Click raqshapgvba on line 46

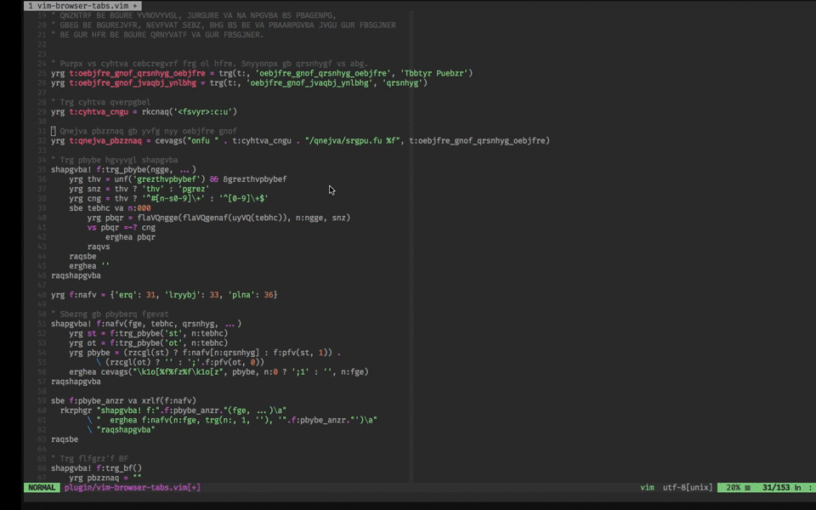tap(76, 275)
